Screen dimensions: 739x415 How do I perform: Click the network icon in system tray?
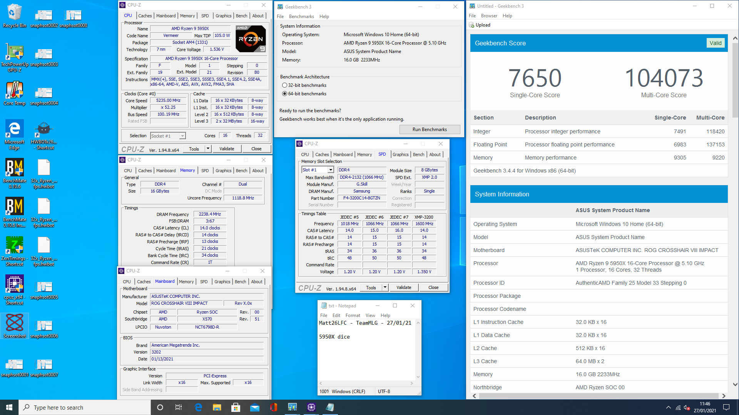(678, 408)
